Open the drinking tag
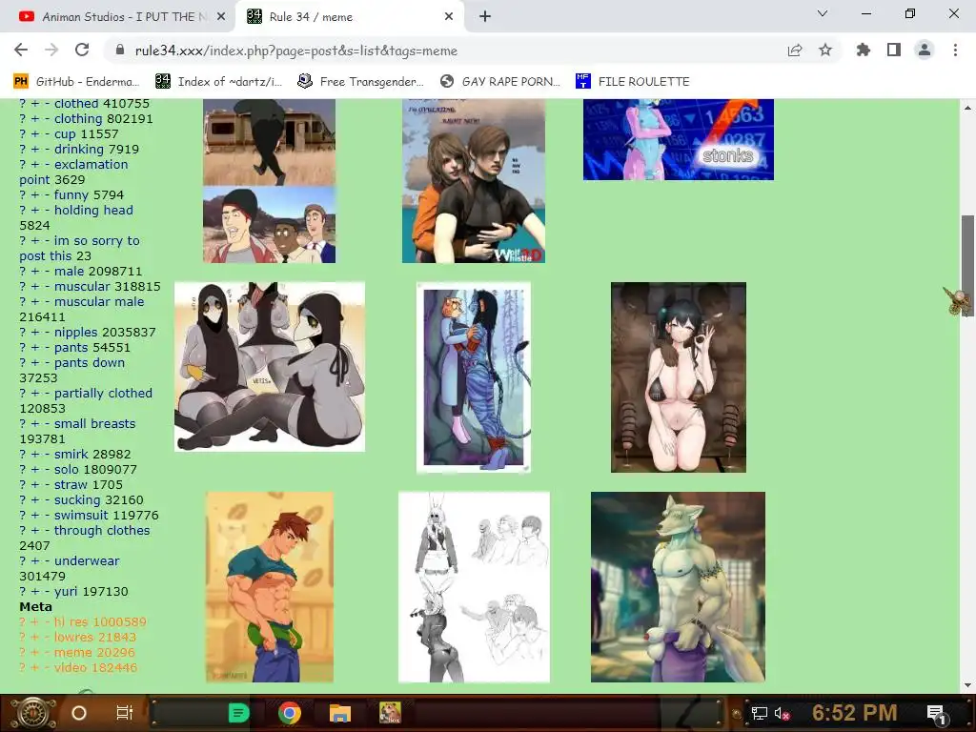This screenshot has height=732, width=976. pyautogui.click(x=78, y=149)
